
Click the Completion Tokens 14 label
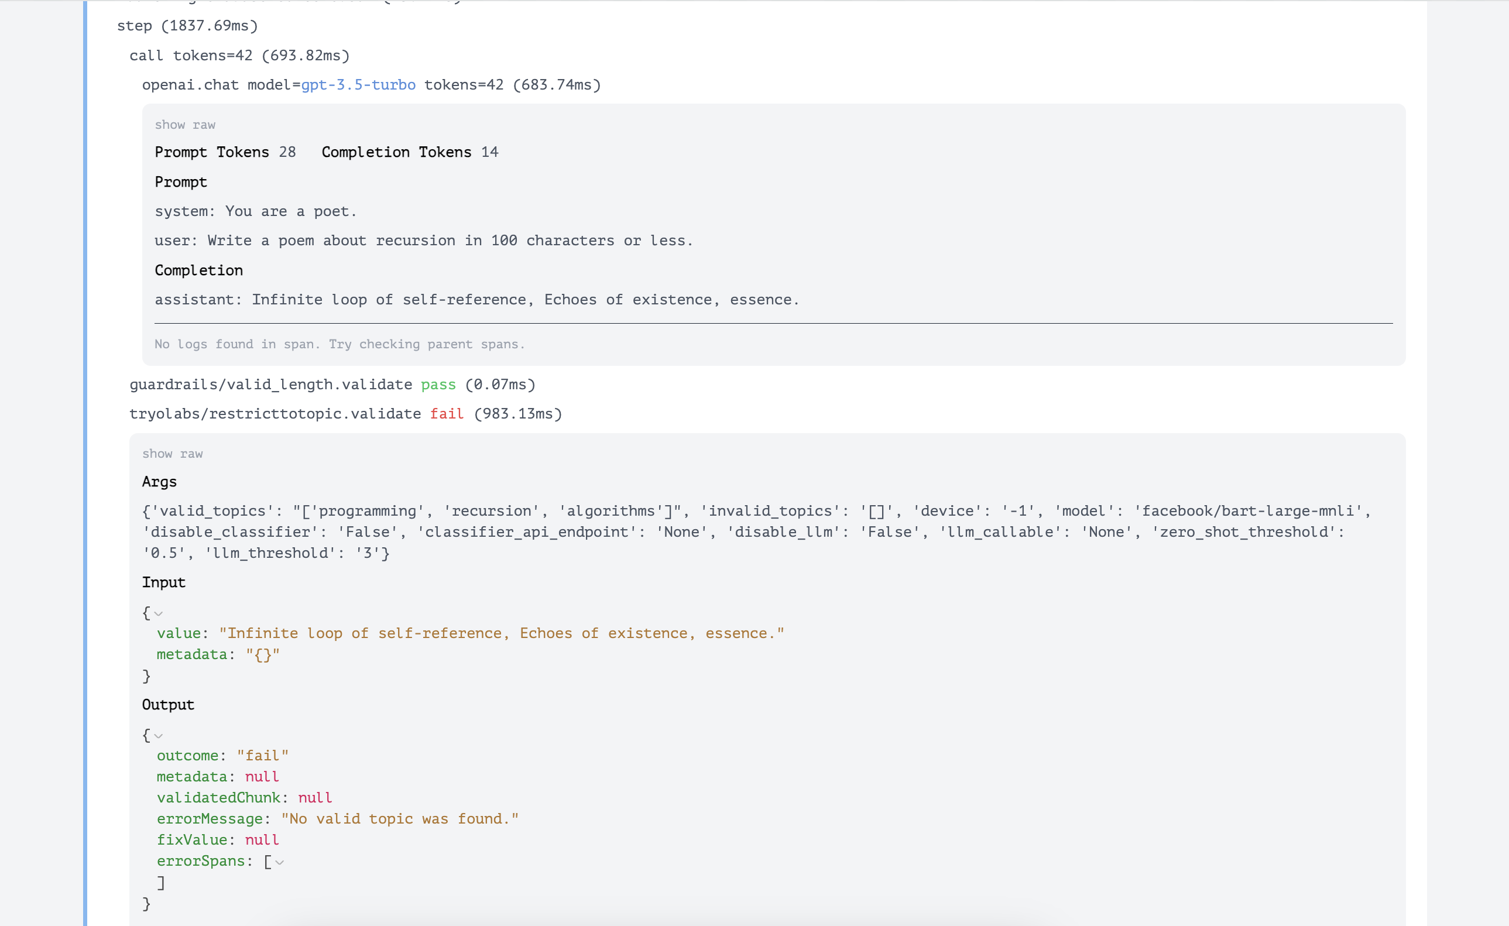[410, 152]
